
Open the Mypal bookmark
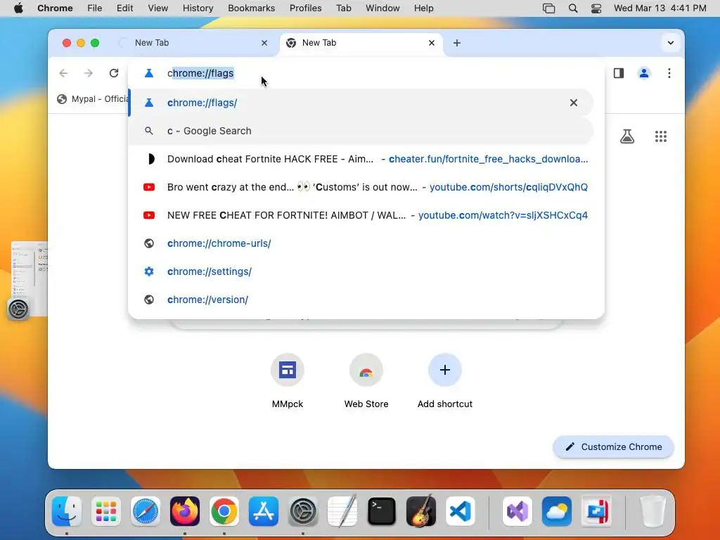94,99
